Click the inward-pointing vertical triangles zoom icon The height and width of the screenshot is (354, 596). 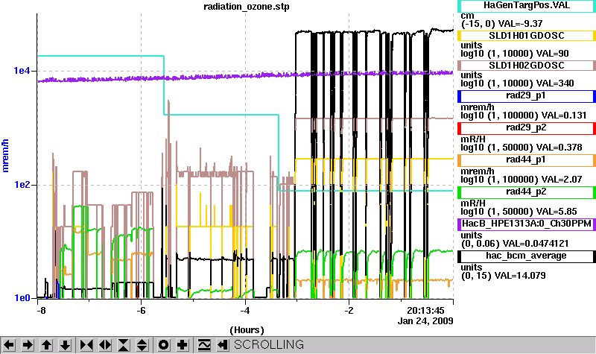pyautogui.click(x=124, y=345)
